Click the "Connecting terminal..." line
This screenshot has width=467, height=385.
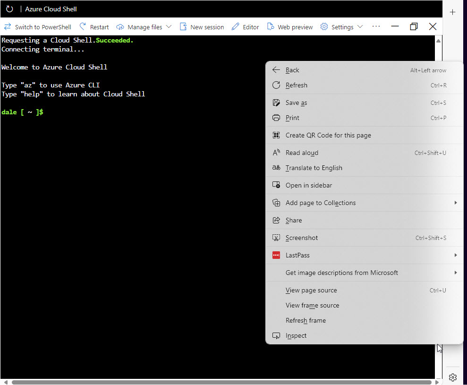(x=43, y=49)
